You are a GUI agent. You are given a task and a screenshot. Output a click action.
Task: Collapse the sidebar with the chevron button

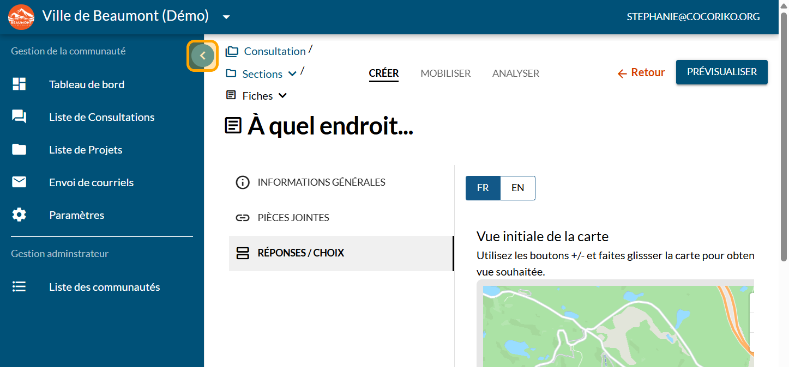pos(203,56)
